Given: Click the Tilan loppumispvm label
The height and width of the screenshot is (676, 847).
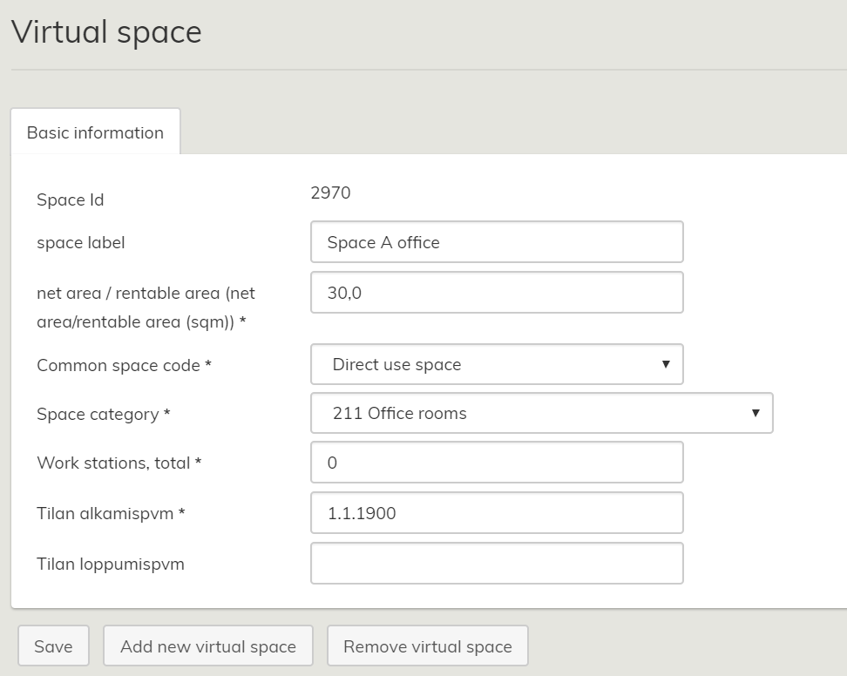Looking at the screenshot, I should point(111,564).
